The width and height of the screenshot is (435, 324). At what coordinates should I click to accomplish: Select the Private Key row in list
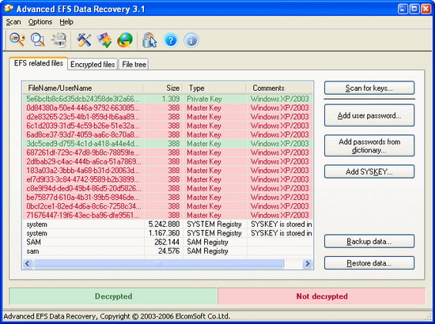[x=168, y=99]
